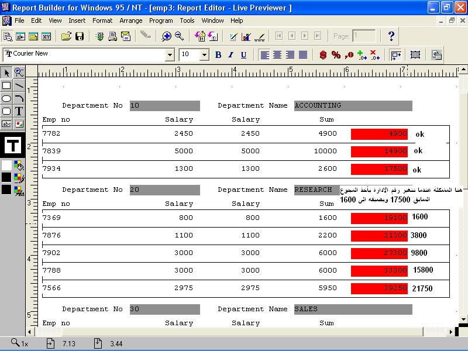Click the Zoom In toolbar icon

click(167, 36)
